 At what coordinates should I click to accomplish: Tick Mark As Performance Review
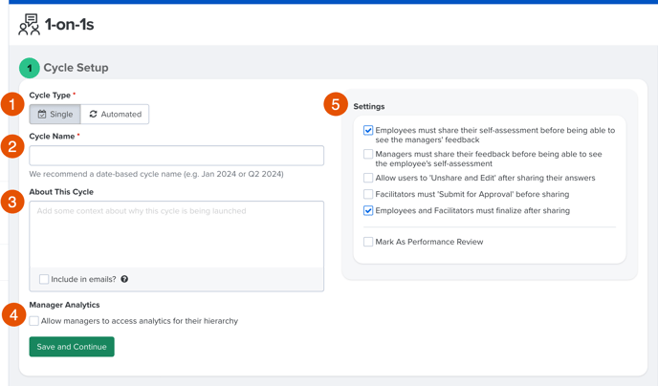point(368,242)
